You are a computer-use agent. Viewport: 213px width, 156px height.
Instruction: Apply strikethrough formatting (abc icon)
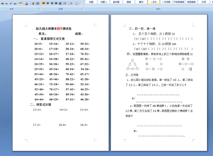pyautogui.click(x=2, y=3)
